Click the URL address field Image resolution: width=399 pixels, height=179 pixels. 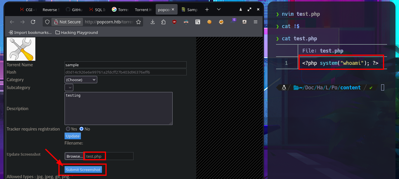tap(109, 22)
